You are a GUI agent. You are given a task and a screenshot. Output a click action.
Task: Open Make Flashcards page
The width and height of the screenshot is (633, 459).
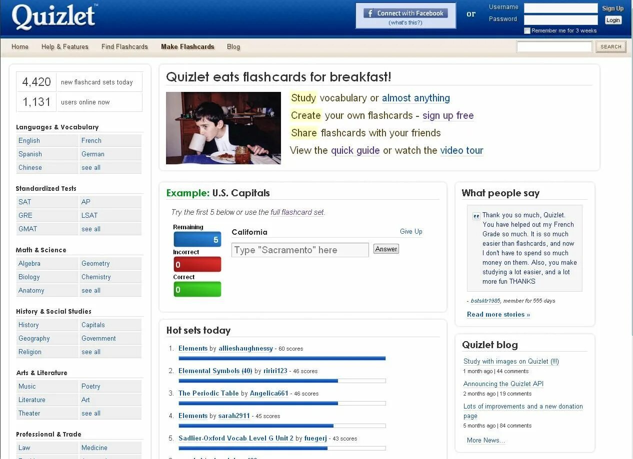click(187, 47)
